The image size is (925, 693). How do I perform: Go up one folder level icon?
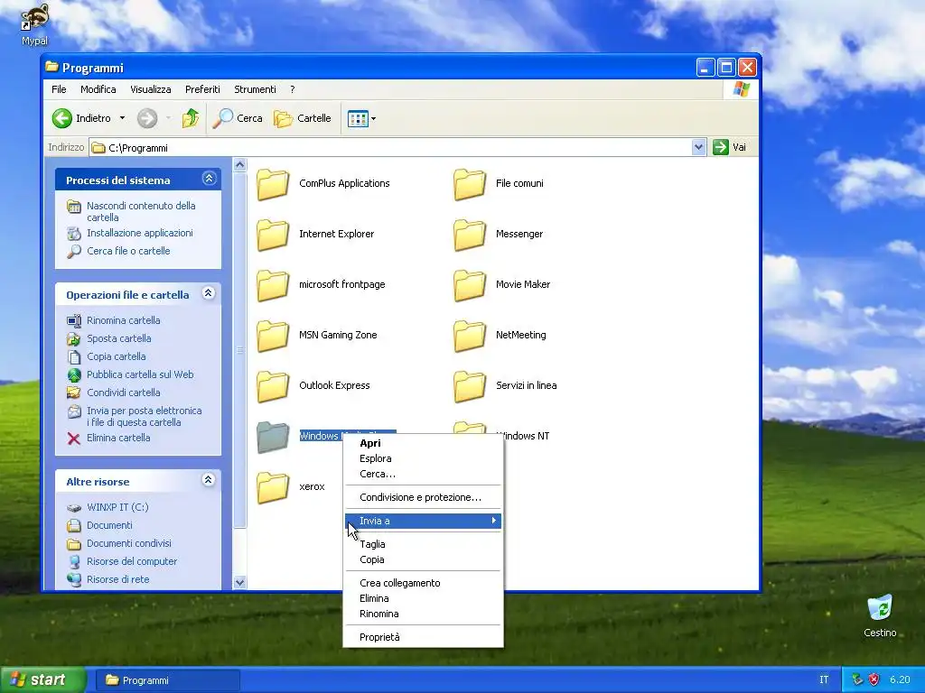tap(190, 118)
